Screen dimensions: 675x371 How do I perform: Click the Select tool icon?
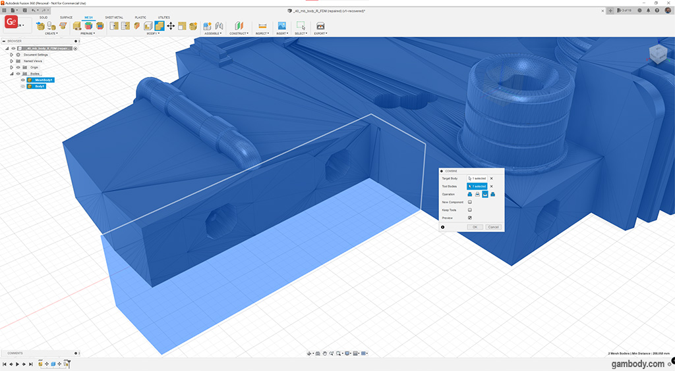pyautogui.click(x=301, y=26)
